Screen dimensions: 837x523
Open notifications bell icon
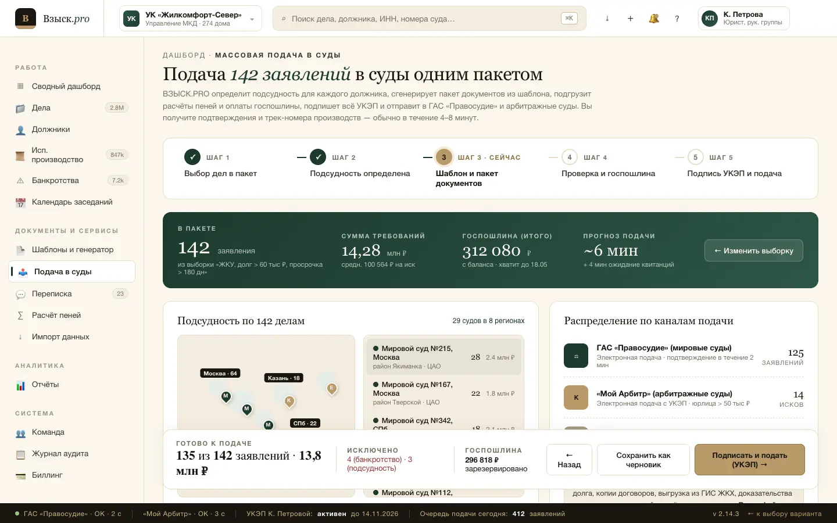point(654,19)
